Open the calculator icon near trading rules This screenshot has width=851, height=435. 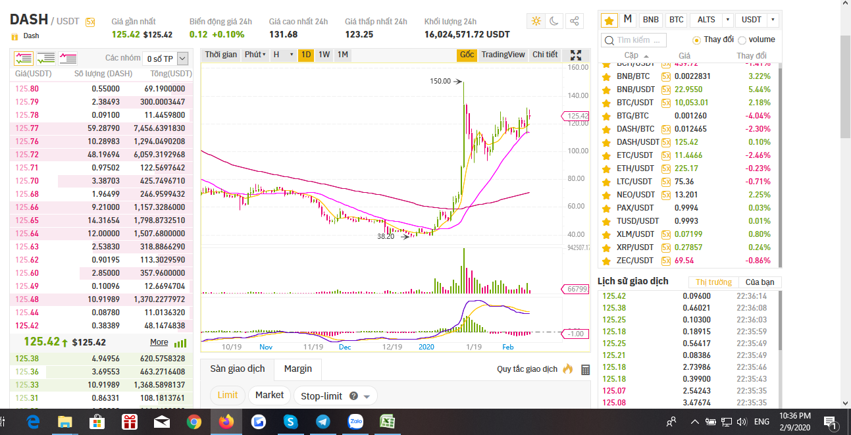click(x=585, y=369)
